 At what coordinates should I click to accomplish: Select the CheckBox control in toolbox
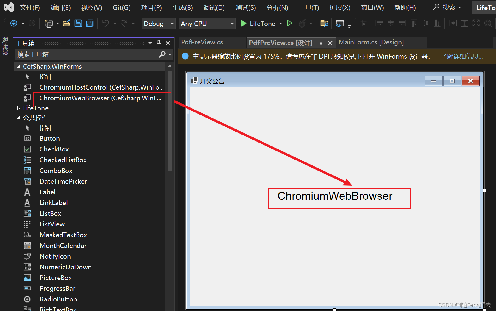click(89, 149)
